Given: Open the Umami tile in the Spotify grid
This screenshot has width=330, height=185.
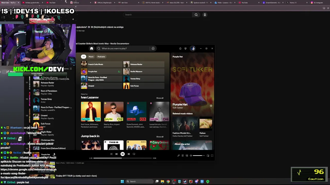Looking at the screenshot, I should click(x=101, y=86).
